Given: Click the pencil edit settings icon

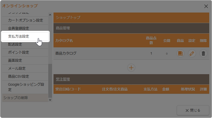Looking at the screenshot, I should tap(192, 53).
